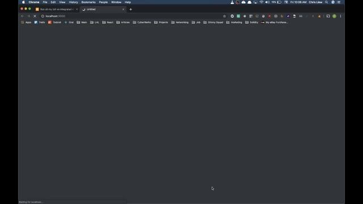Open the View menu
This screenshot has height=204, width=363.
pos(62,2)
